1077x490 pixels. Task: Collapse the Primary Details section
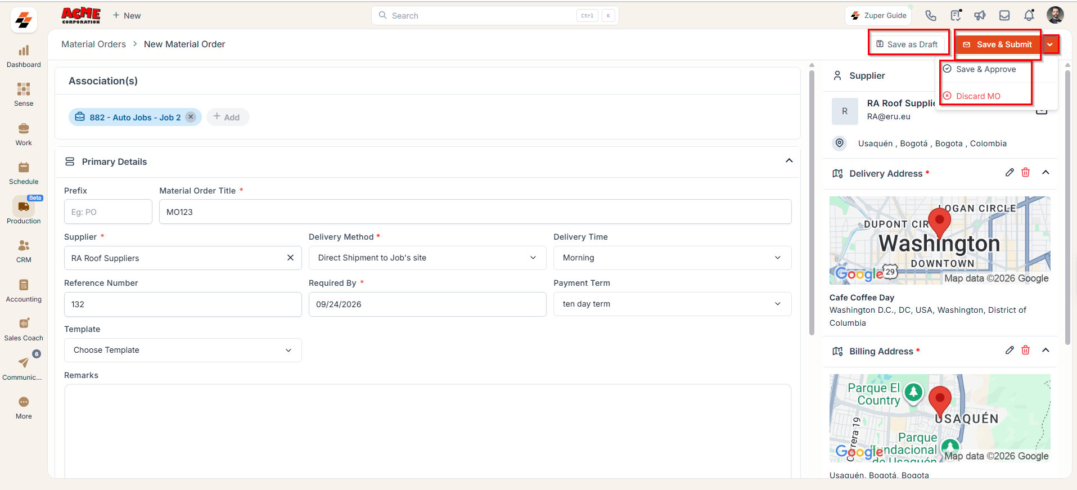[x=789, y=161]
